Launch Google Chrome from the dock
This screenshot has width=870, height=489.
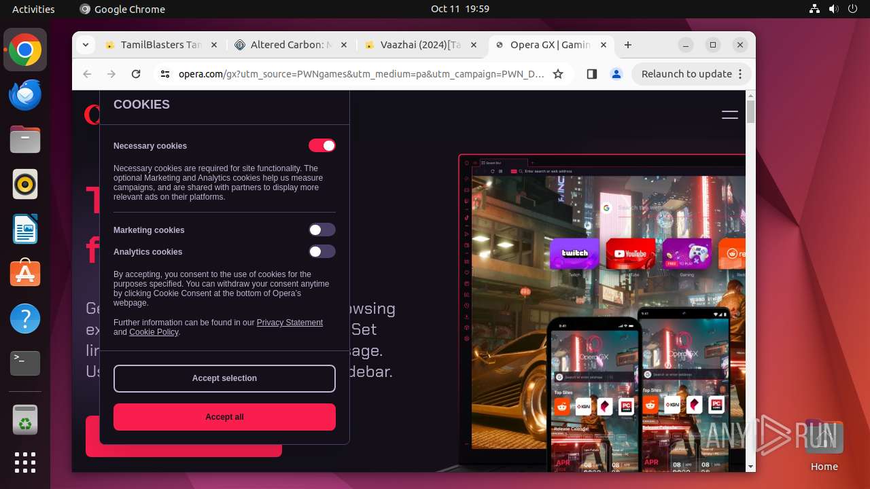point(25,50)
